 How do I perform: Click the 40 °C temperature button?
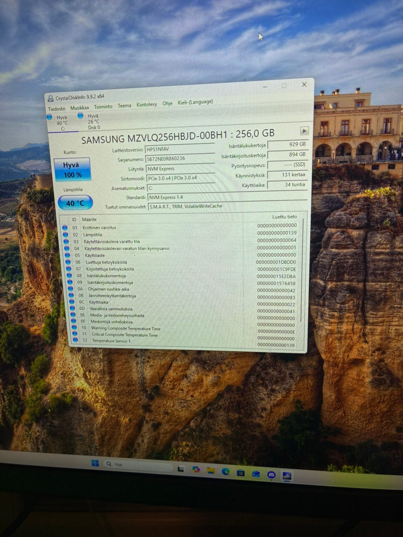[x=75, y=203]
